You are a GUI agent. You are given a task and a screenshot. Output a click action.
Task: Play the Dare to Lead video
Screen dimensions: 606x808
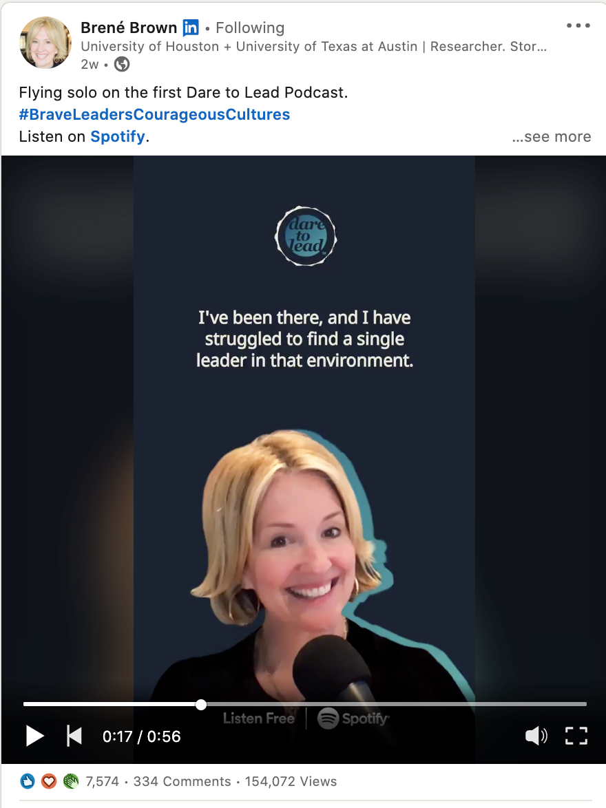tap(34, 736)
